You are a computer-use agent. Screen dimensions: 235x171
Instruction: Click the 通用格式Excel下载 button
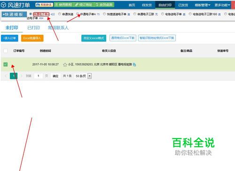123,38
